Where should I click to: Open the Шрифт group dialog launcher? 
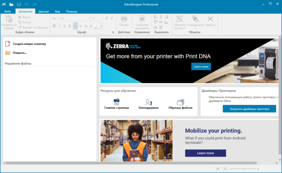pos(113,32)
